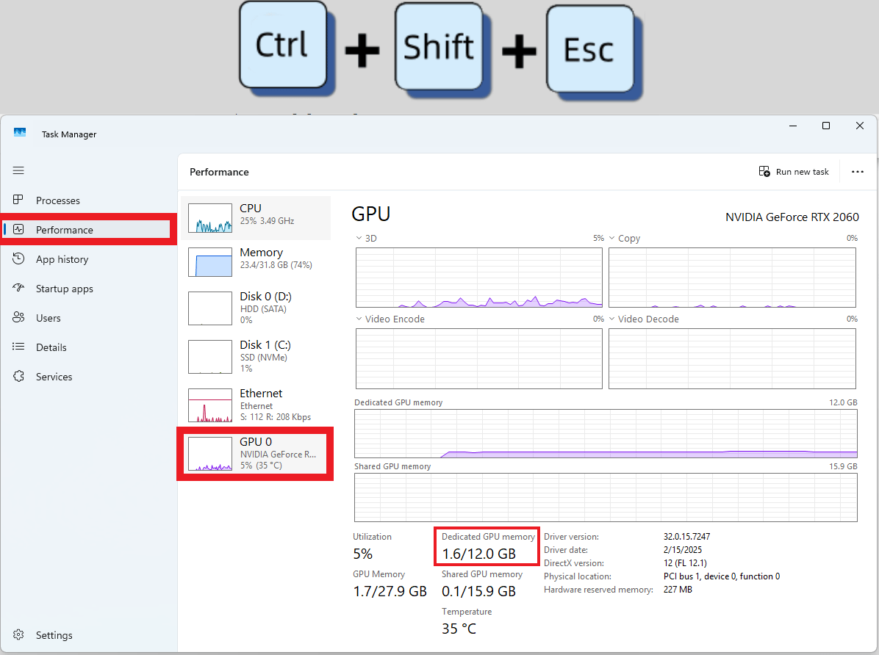Open the Processes page label
Screen dimensions: 879x655
pos(58,200)
